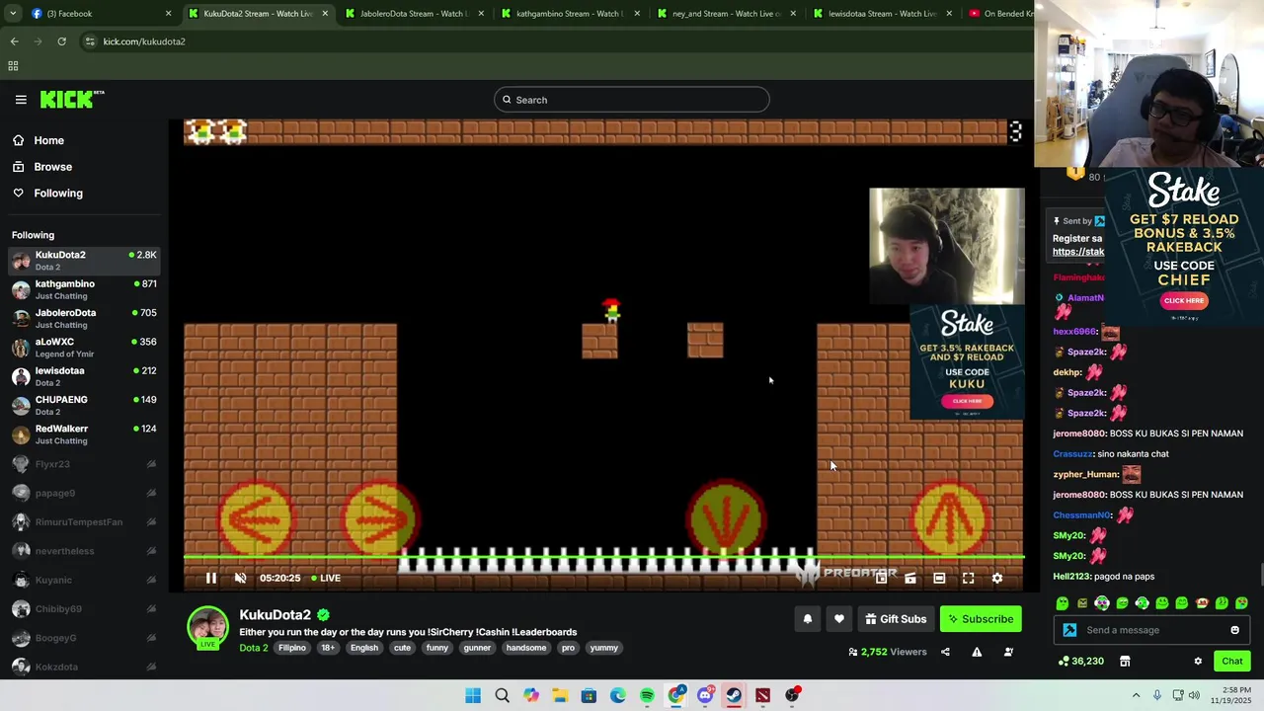
Task: Click the first green emote in chat quick row
Action: point(1063,603)
